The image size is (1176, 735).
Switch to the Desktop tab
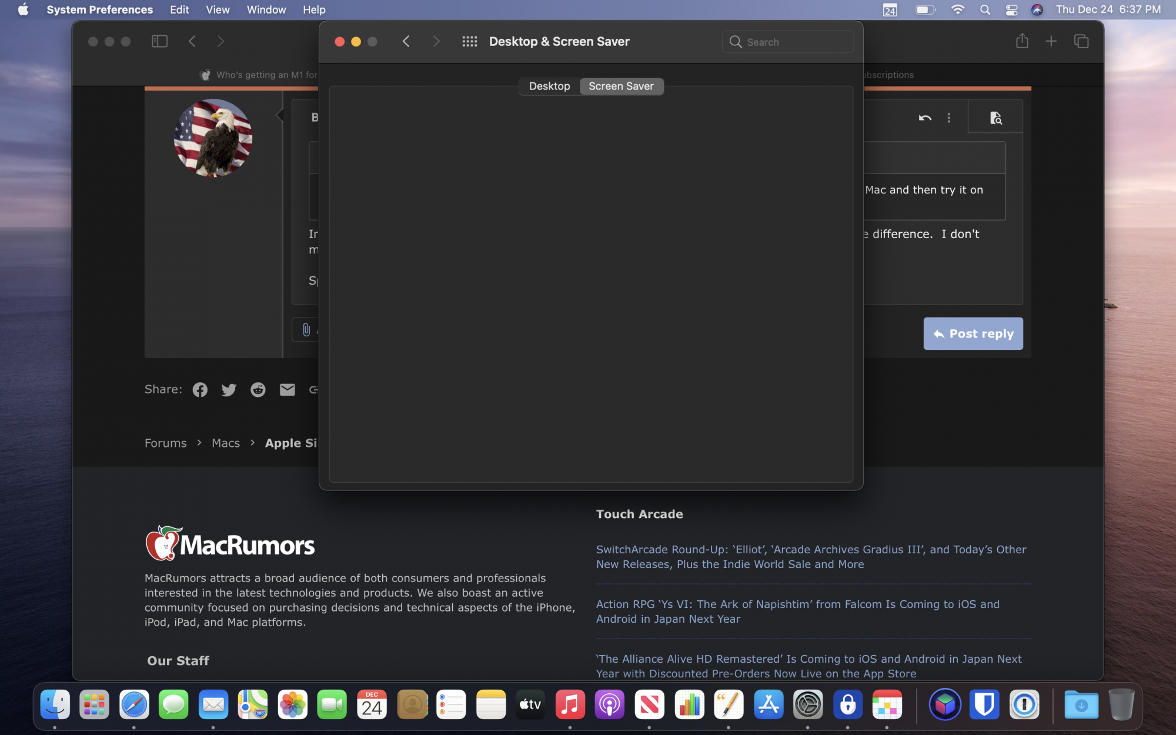[549, 86]
